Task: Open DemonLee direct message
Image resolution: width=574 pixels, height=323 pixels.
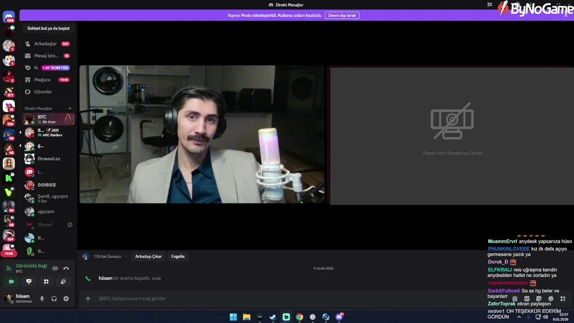Action: click(48, 159)
